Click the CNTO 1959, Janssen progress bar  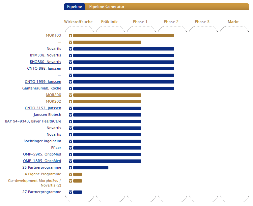[x=124, y=82]
